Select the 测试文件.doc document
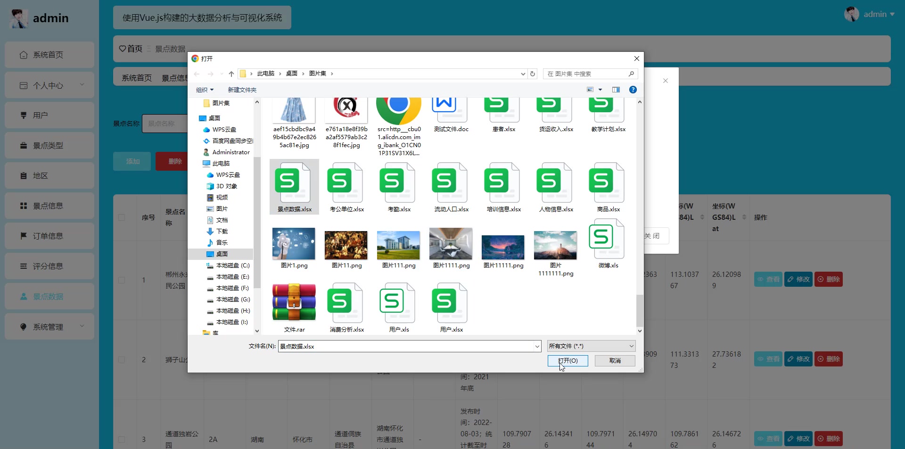This screenshot has width=905, height=449. coord(451,115)
